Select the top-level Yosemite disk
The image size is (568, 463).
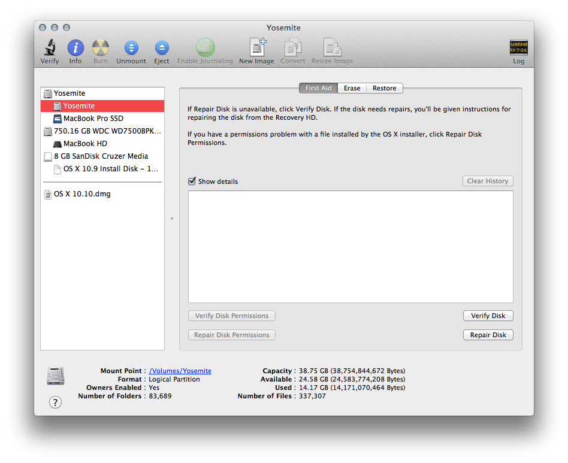[x=102, y=93]
